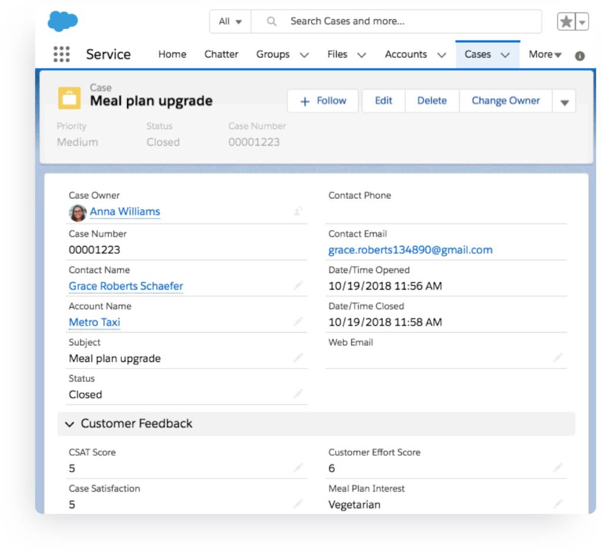602x552 pixels.
Task: Click the Edit button
Action: point(383,101)
